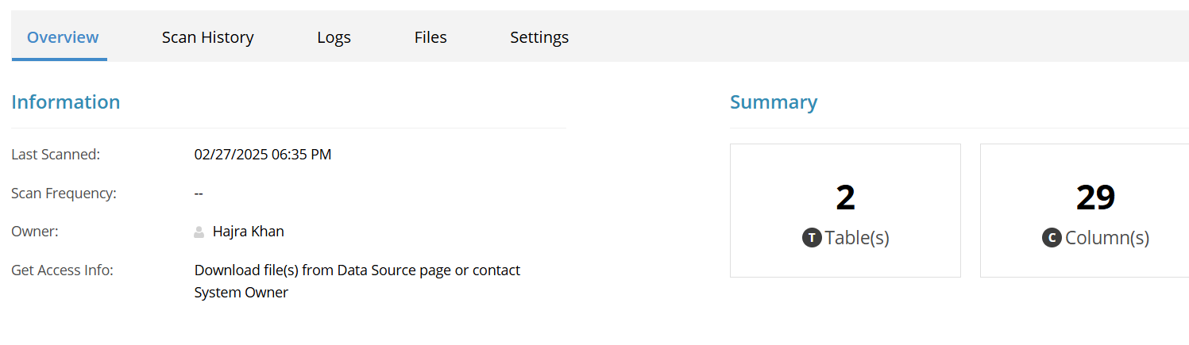
Task: Click the owner user avatar icon
Action: point(199,232)
